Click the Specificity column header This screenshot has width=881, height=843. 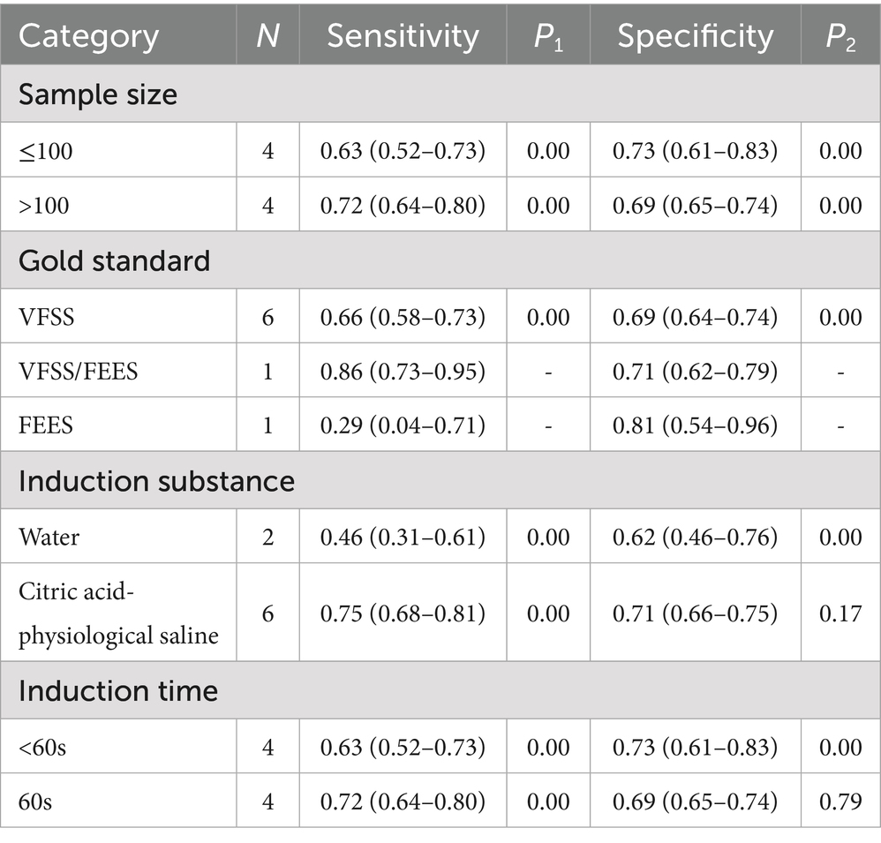tap(696, 36)
